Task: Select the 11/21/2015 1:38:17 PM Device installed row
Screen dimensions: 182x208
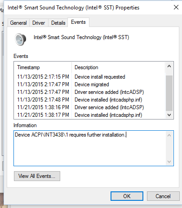Action: pyautogui.click(x=90, y=115)
